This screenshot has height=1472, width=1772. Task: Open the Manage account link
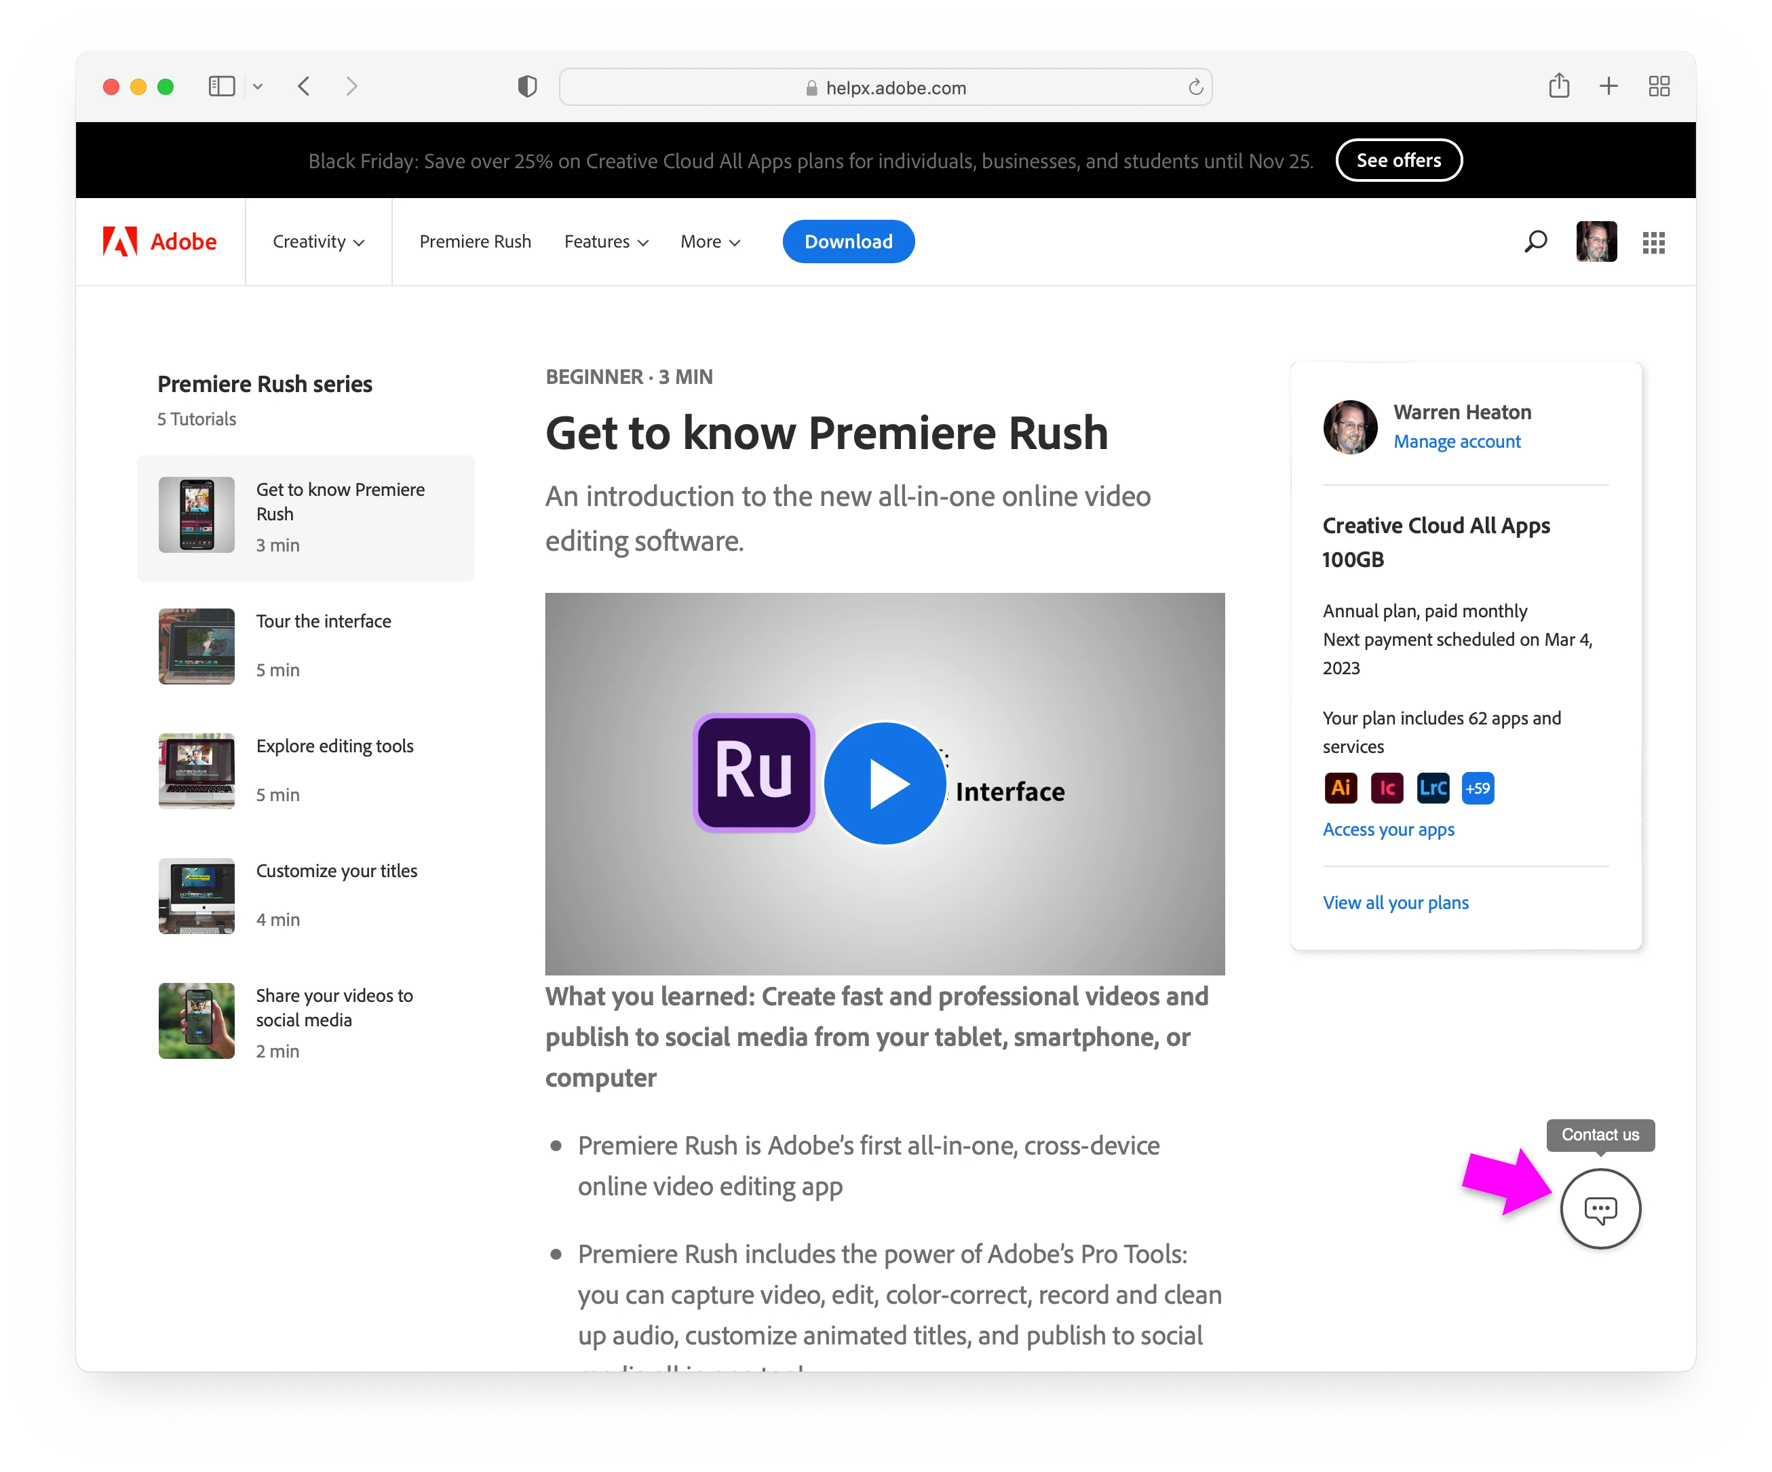pos(1457,442)
